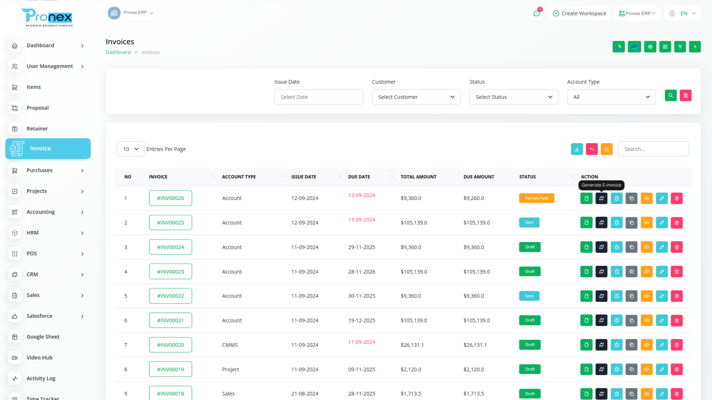
Task: View invoice #INV00021 with eye icon
Action: point(647,320)
